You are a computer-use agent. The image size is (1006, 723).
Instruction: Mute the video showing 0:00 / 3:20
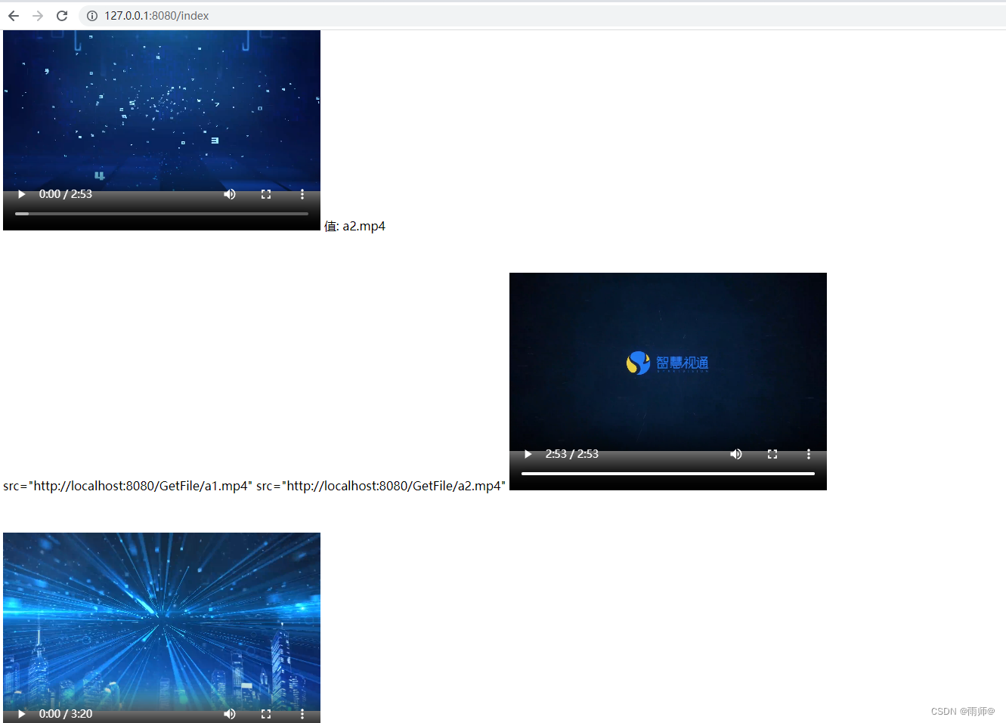(230, 714)
